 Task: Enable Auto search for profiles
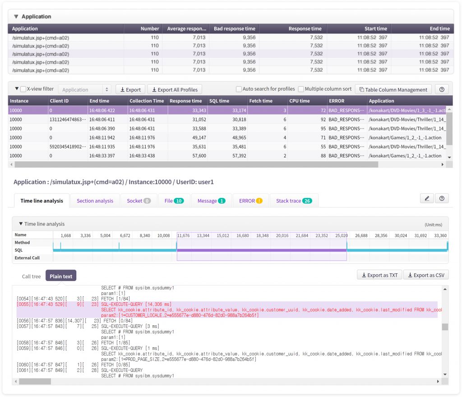pos(239,89)
